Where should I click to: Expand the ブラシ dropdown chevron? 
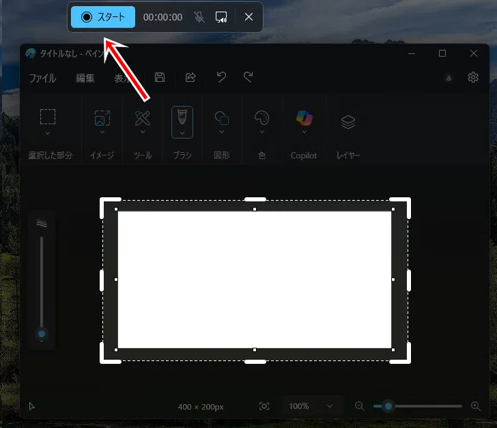(182, 133)
